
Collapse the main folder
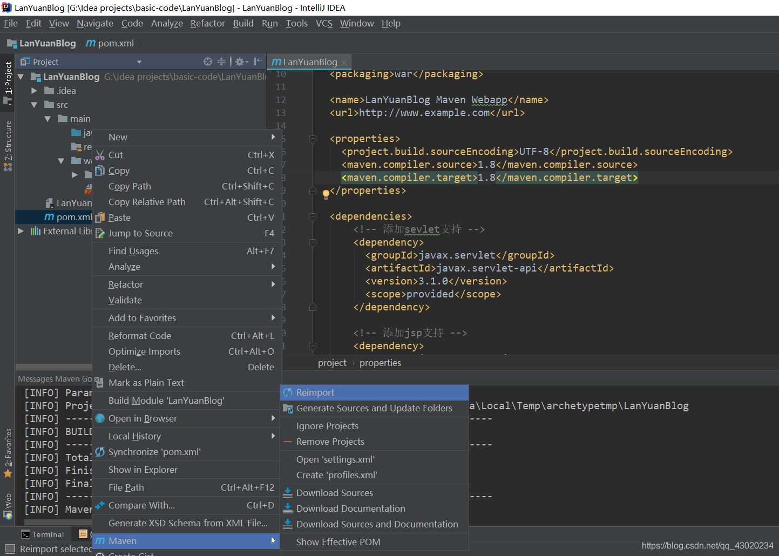tap(48, 119)
